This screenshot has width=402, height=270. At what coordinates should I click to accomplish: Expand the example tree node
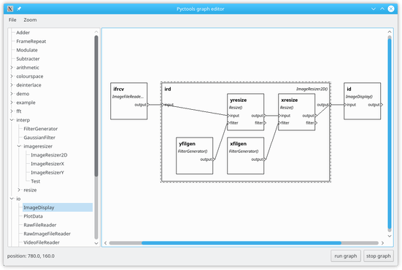(x=12, y=103)
